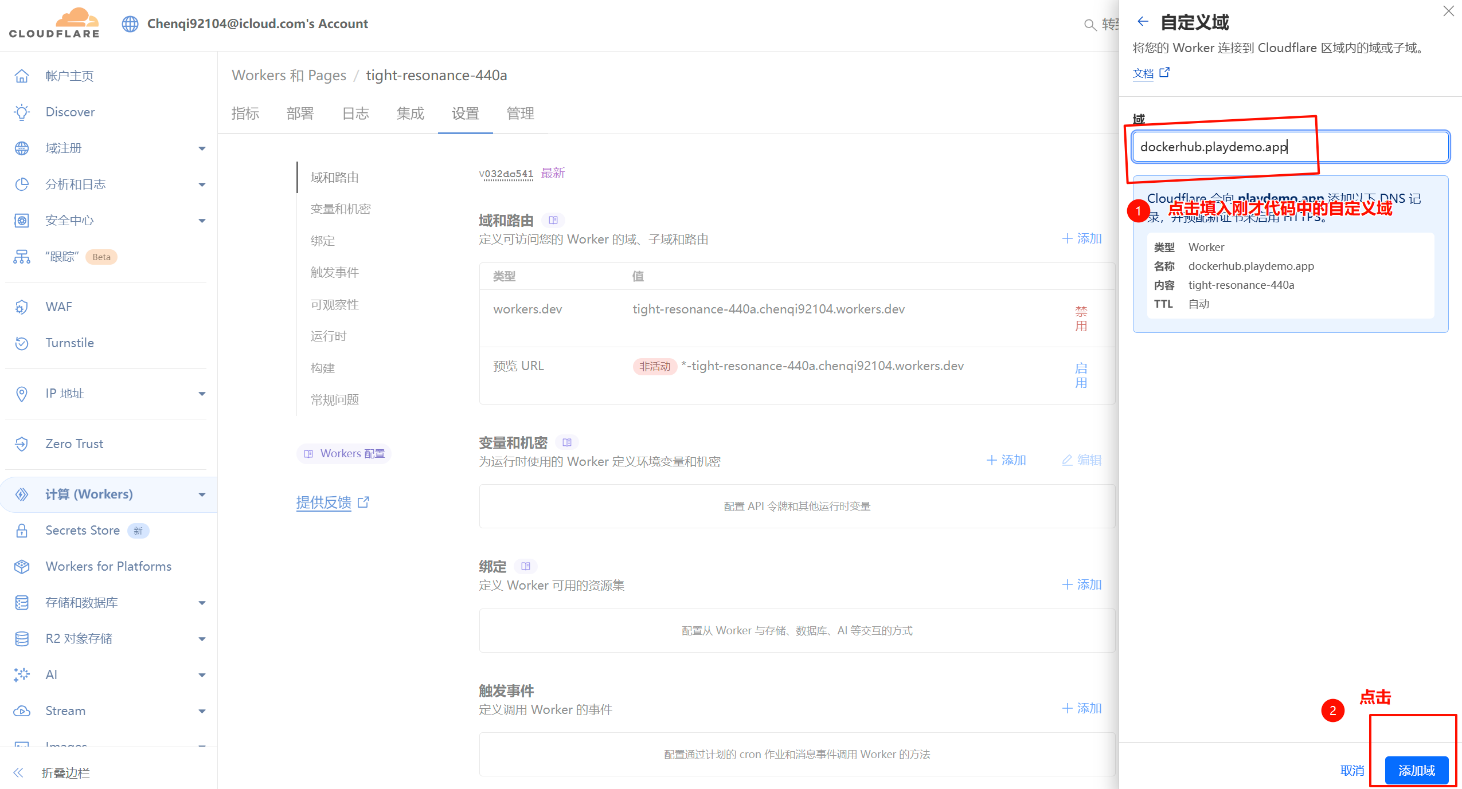Switch to the 管理 tab
This screenshot has width=1462, height=789.
[521, 113]
